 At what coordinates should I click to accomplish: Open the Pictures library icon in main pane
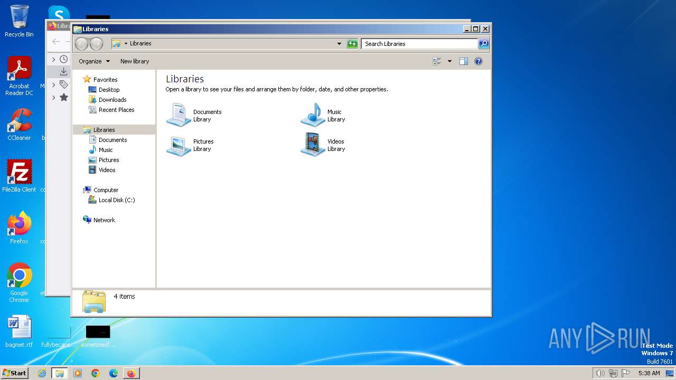179,145
